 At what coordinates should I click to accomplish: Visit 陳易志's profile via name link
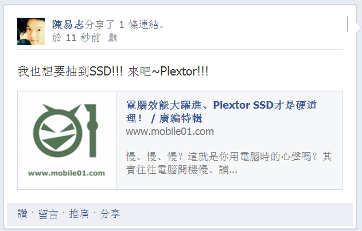(x=68, y=25)
